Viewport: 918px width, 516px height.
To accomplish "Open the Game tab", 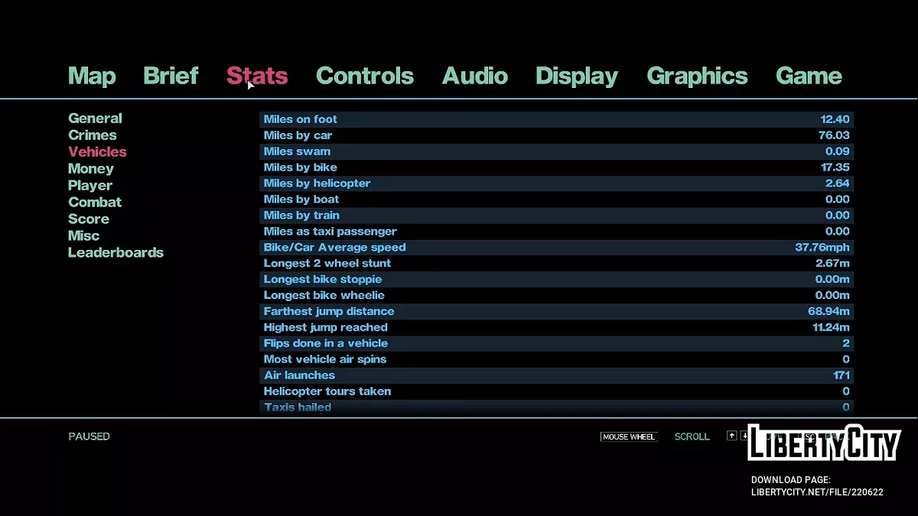I will [x=809, y=76].
